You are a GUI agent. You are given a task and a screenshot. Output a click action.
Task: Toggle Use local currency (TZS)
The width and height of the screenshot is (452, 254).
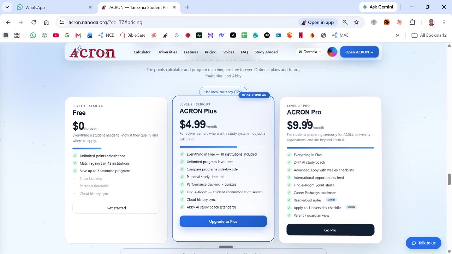pyautogui.click(x=223, y=92)
